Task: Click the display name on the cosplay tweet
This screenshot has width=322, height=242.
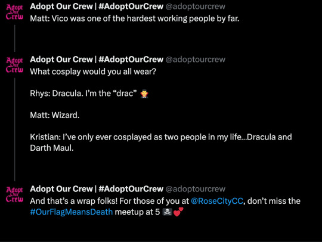Action: 97,60
